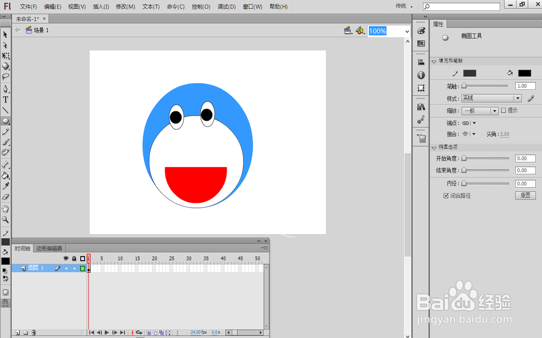Select the Hand tool
Image resolution: width=542 pixels, height=338 pixels.
[6, 209]
